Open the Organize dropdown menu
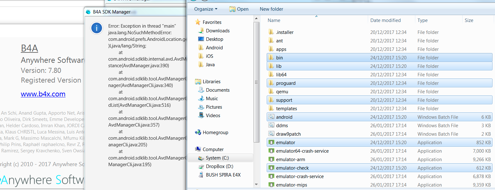Image resolution: width=495 pixels, height=190 pixels. pos(206,9)
